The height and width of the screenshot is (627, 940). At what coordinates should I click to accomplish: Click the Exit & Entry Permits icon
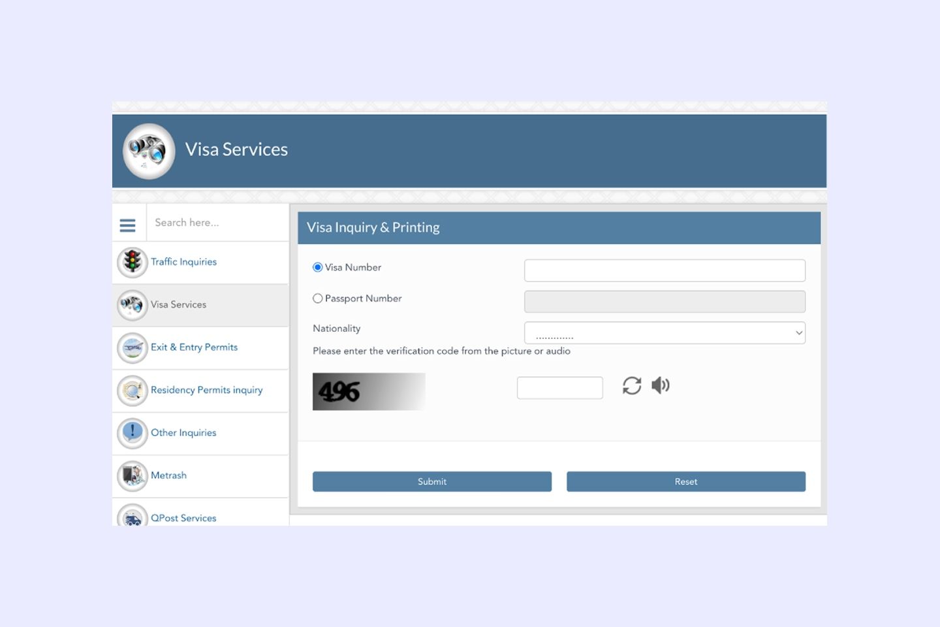pyautogui.click(x=133, y=347)
